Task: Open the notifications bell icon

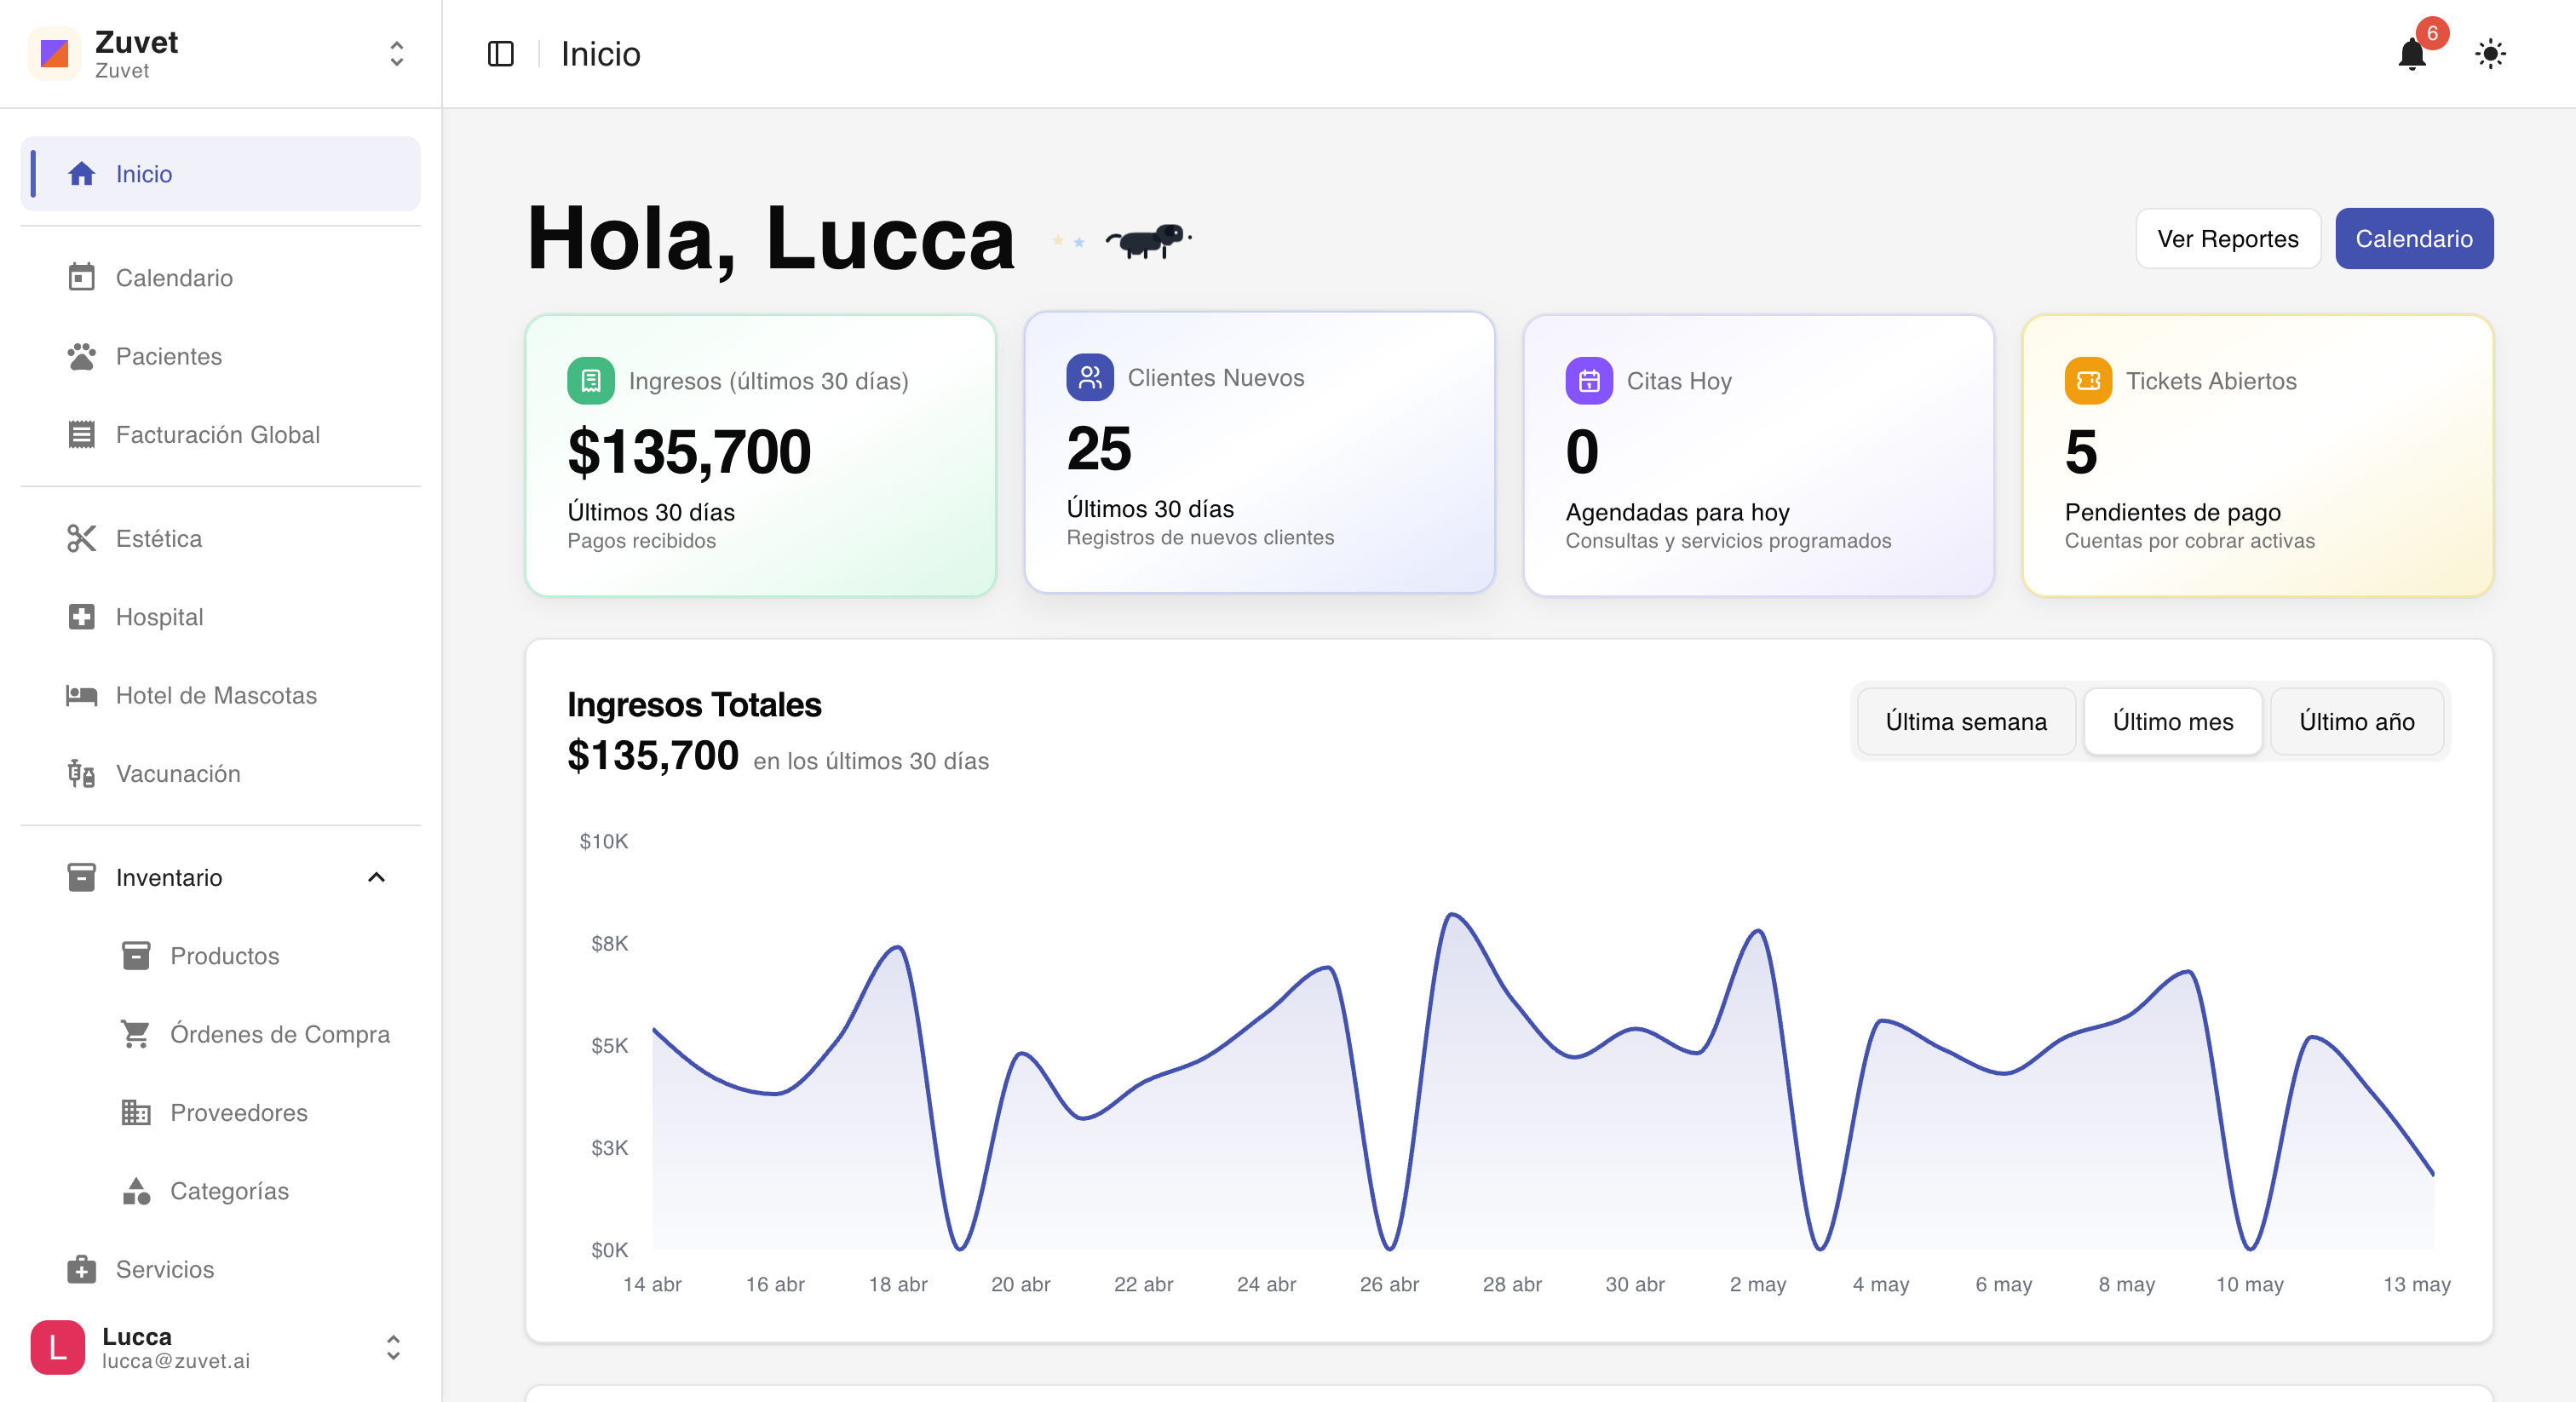Action: 2412,54
